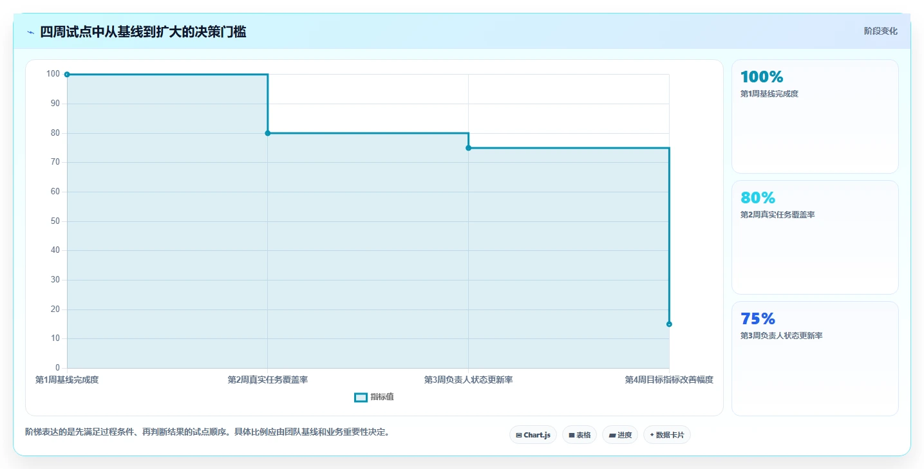Click the lightning icon beside the title
Screen dimensions: 924x469
click(x=30, y=32)
